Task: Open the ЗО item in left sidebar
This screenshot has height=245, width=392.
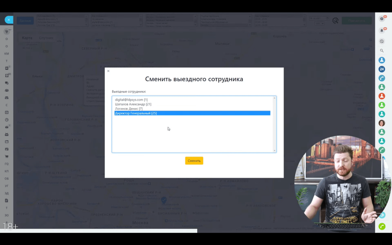Action: point(7,215)
